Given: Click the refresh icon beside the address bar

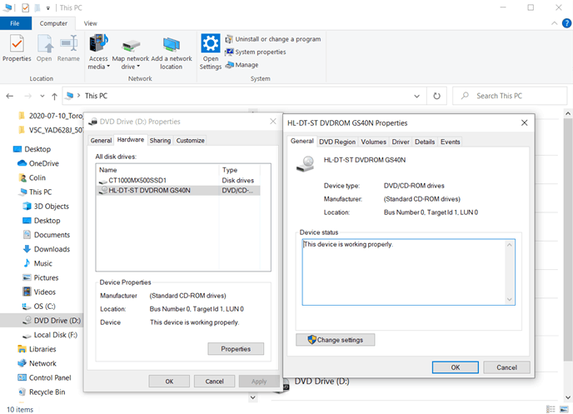Looking at the screenshot, I should tap(436, 96).
